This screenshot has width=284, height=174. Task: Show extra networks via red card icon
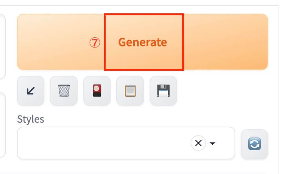(97, 91)
